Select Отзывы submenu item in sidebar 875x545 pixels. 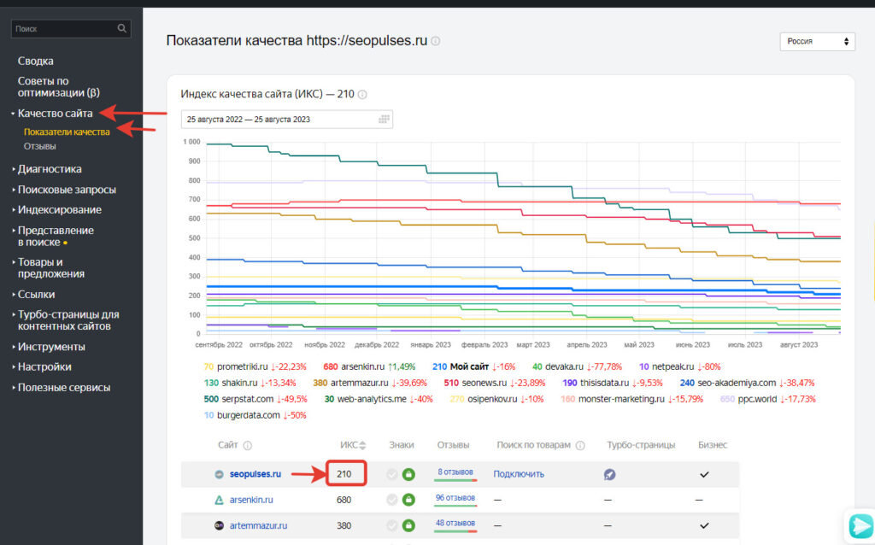point(39,146)
